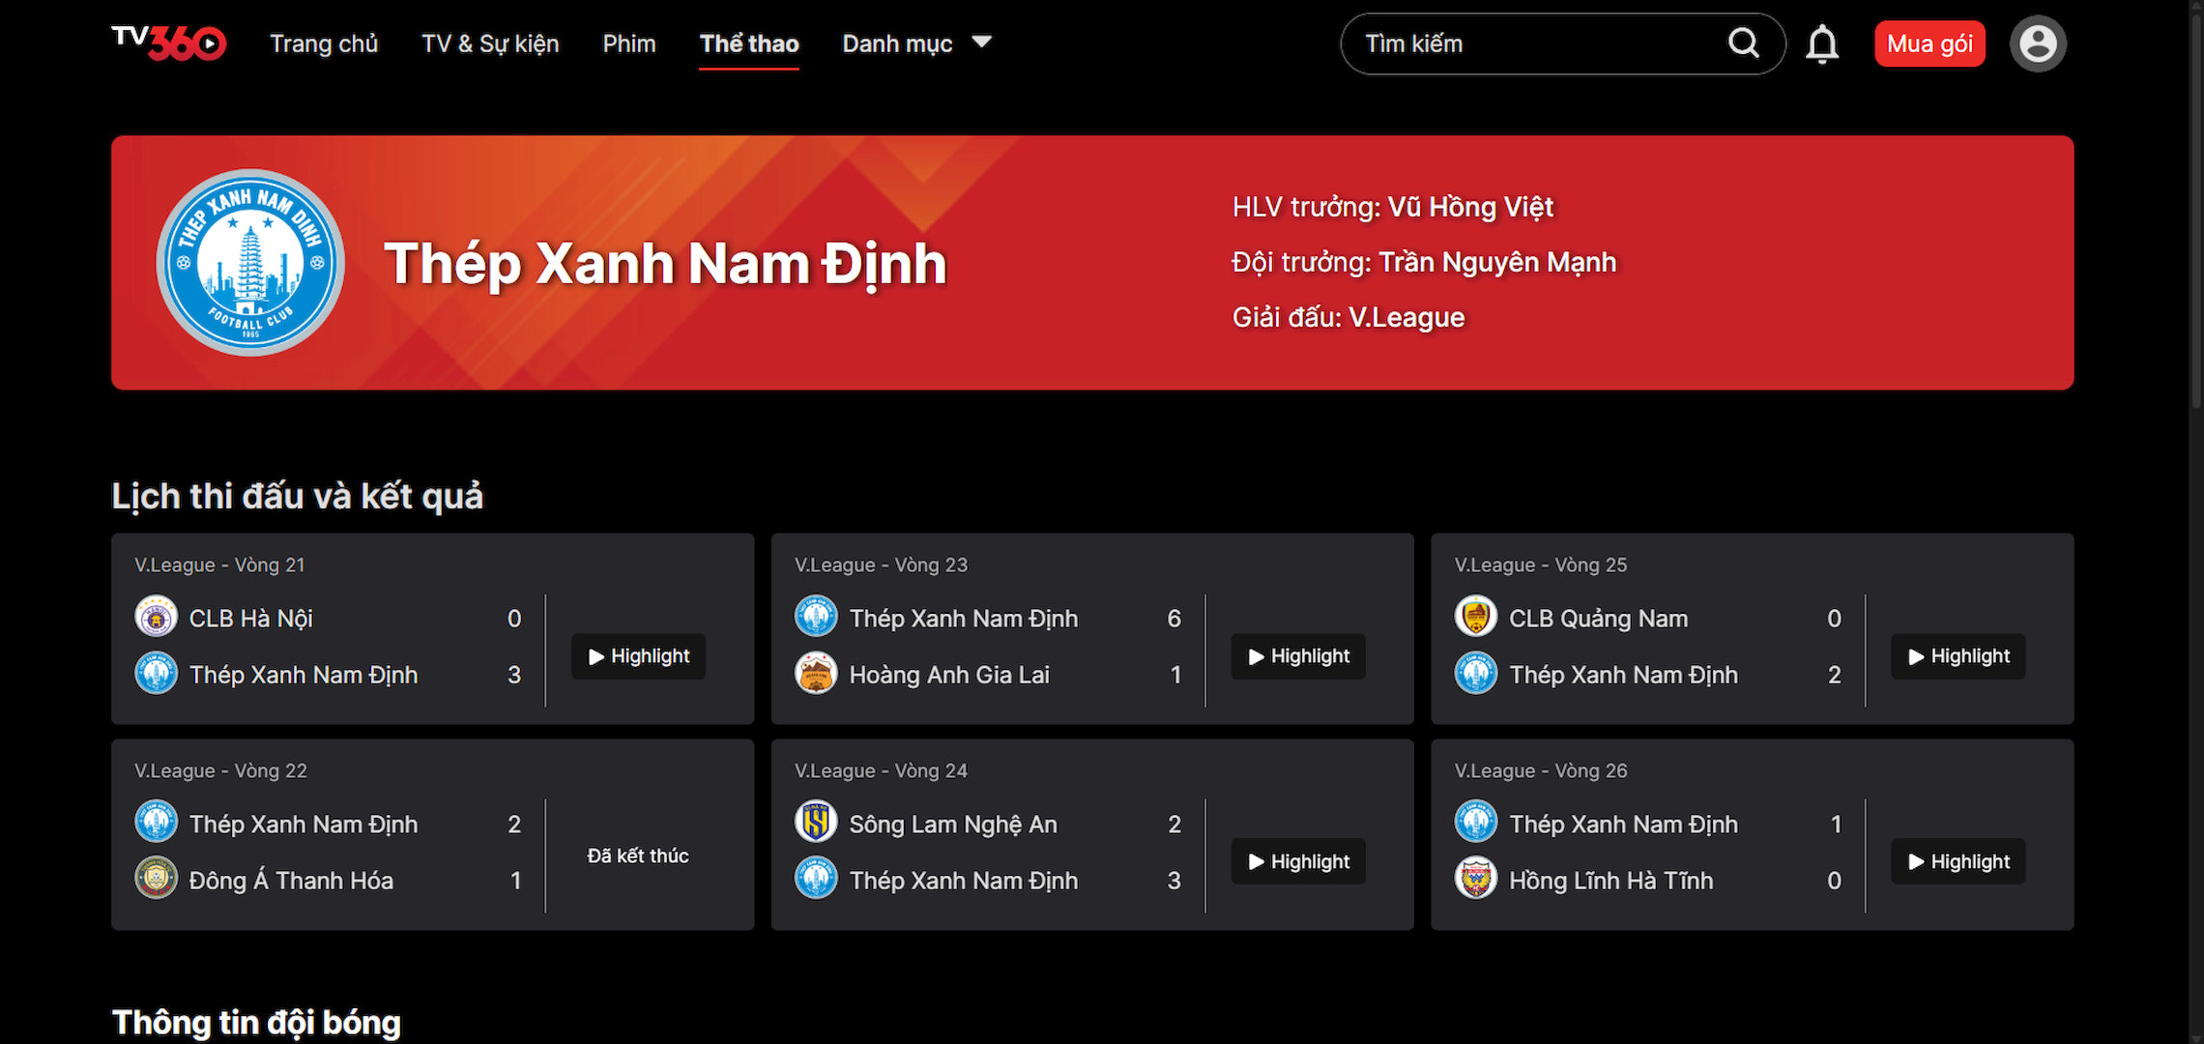Click 'Đội trưởng: Trần Nguyên Mạnh' text
Image resolution: width=2204 pixels, height=1044 pixels.
(1424, 262)
